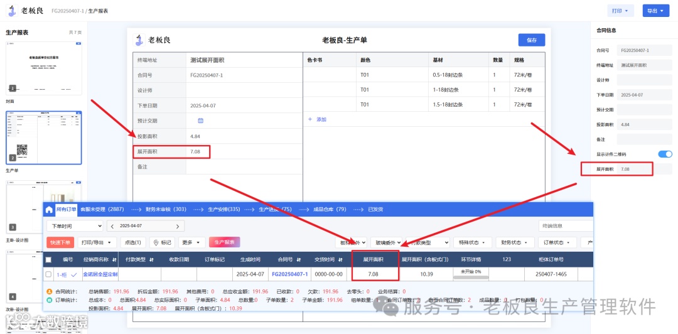Expand the 打印/导出 dropdown

pos(97,243)
